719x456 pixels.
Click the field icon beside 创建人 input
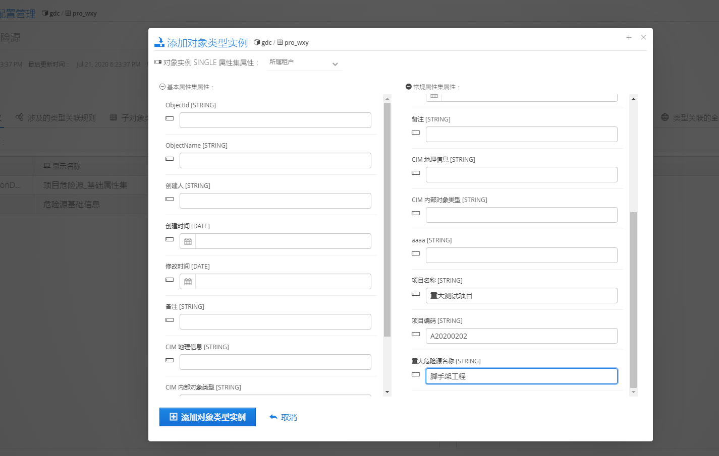click(x=170, y=199)
